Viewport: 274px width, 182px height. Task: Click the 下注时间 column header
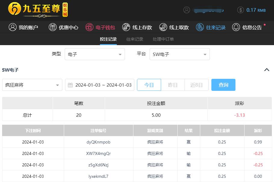[33, 131]
